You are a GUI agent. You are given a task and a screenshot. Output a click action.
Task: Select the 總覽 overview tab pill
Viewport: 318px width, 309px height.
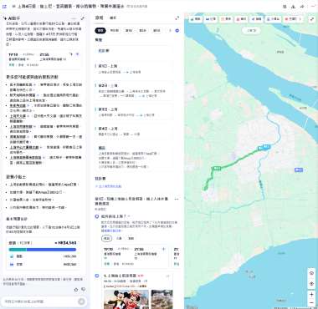tap(100, 30)
